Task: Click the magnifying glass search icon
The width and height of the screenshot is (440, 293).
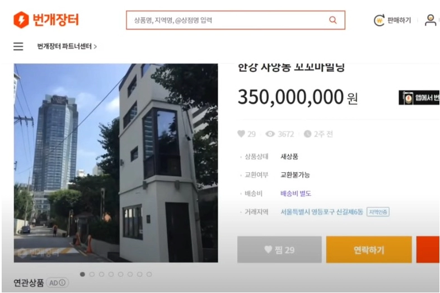Action: (x=333, y=20)
